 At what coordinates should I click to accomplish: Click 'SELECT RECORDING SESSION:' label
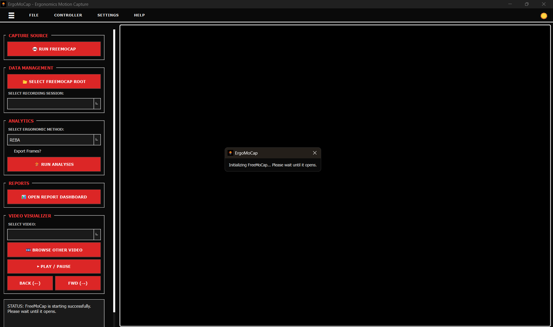tap(36, 93)
